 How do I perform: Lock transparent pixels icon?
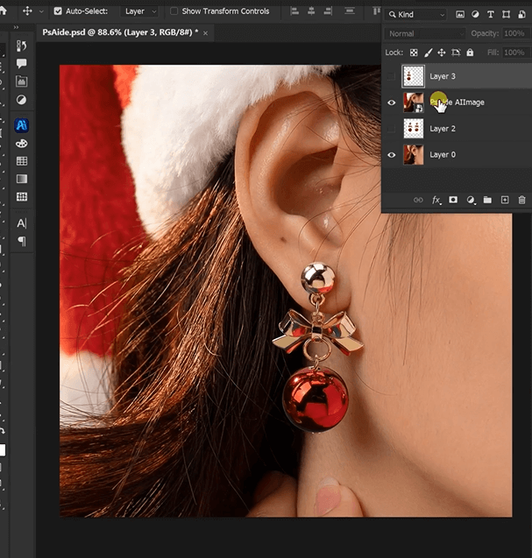point(414,53)
